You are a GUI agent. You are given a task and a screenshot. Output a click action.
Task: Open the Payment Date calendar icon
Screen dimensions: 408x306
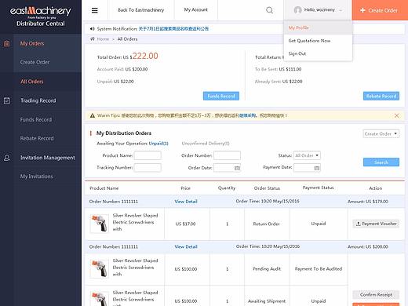(x=317, y=168)
